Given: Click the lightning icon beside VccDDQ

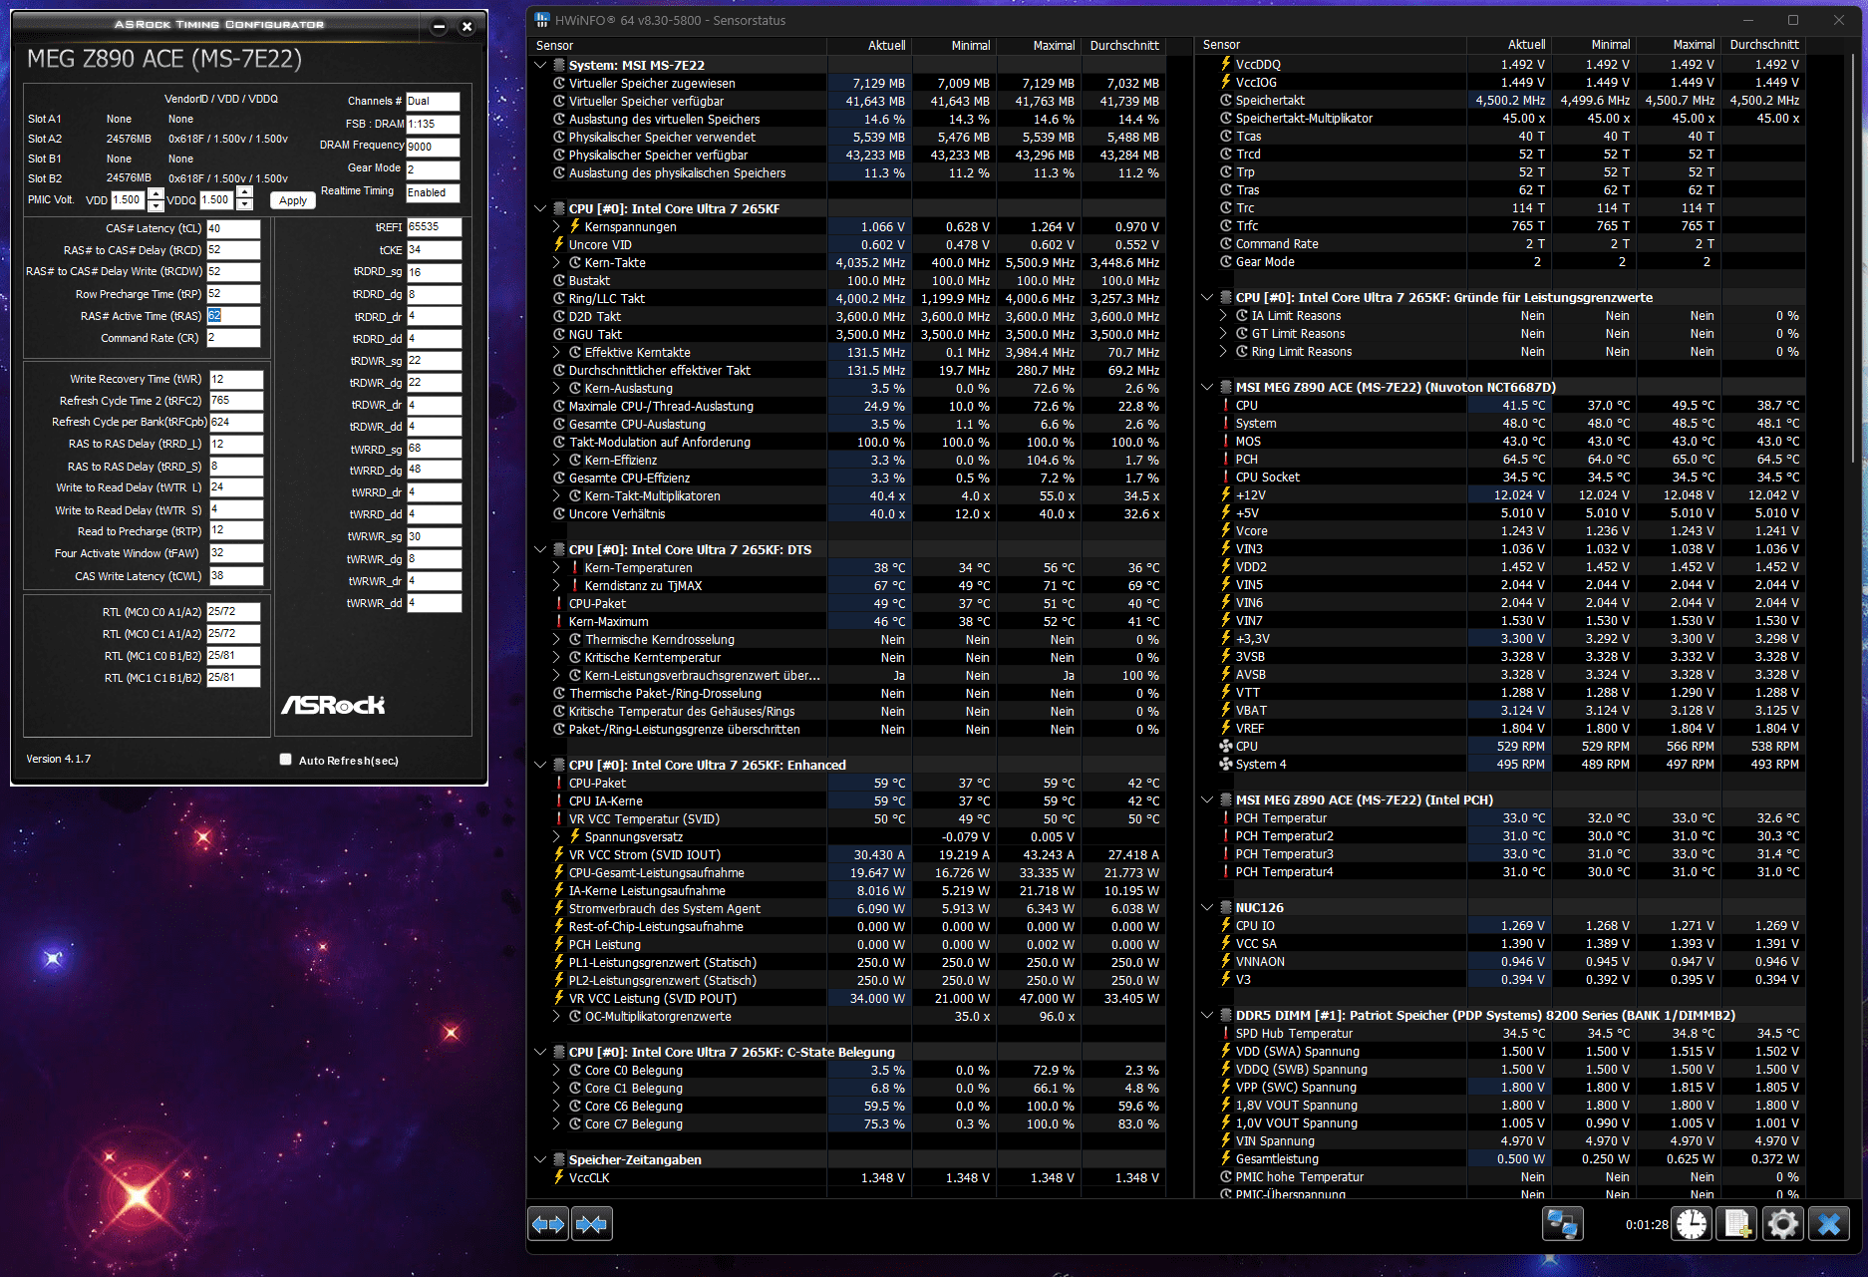Looking at the screenshot, I should (1226, 64).
